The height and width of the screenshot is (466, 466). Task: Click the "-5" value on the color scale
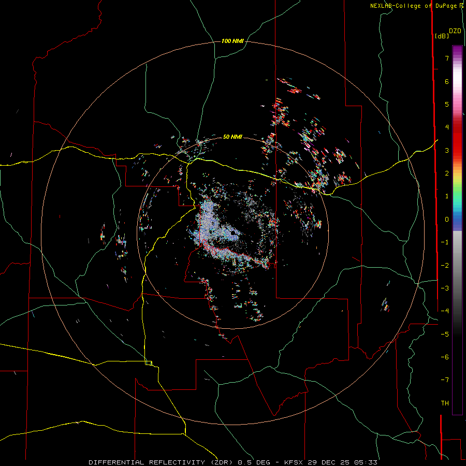tap(445, 334)
